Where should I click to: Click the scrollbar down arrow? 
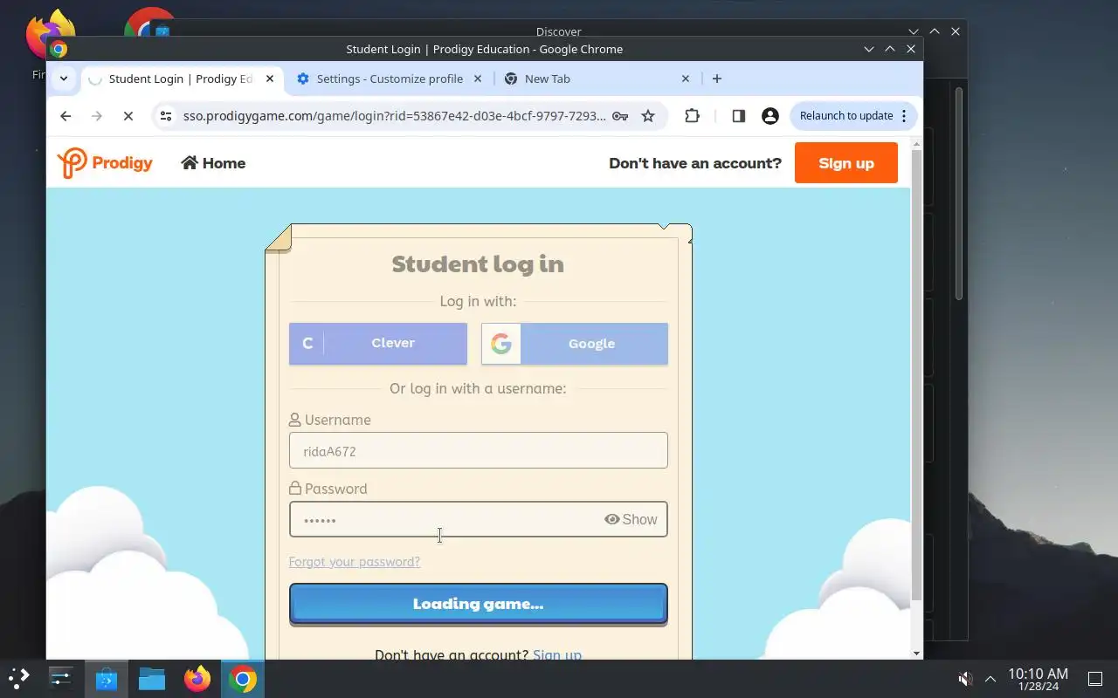[916, 653]
